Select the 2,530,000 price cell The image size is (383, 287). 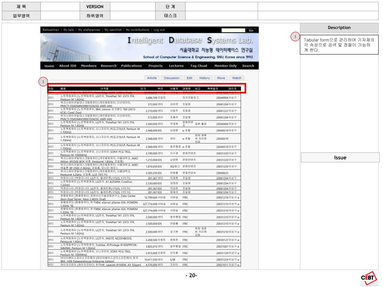pos(151,183)
